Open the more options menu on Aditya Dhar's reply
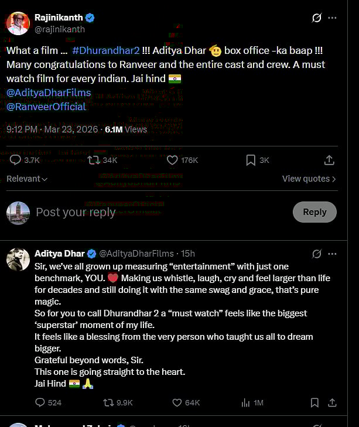Viewport: 359px width, 427px height. pyautogui.click(x=332, y=254)
